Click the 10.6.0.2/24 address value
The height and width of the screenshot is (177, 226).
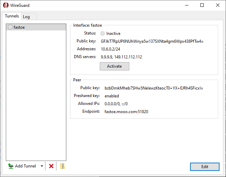[x=110, y=49]
